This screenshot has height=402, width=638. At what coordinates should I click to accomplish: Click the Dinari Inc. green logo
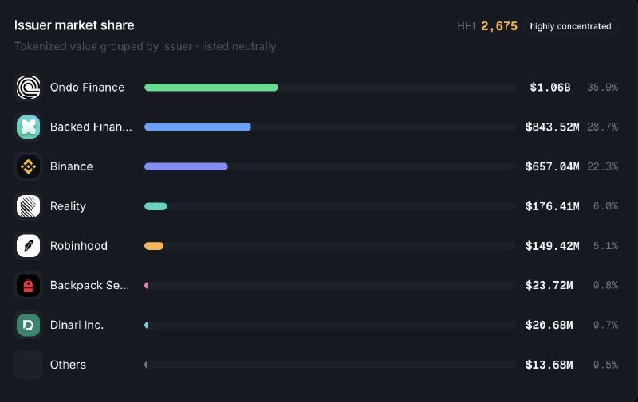point(28,325)
